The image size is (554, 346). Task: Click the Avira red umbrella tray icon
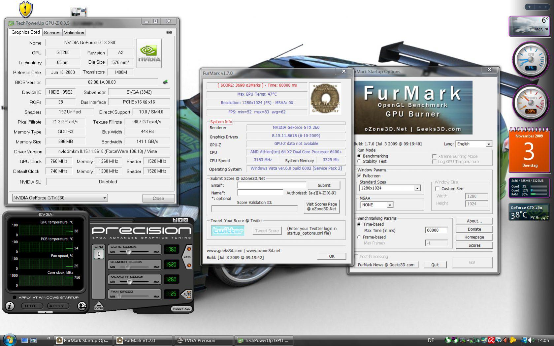tap(491, 340)
